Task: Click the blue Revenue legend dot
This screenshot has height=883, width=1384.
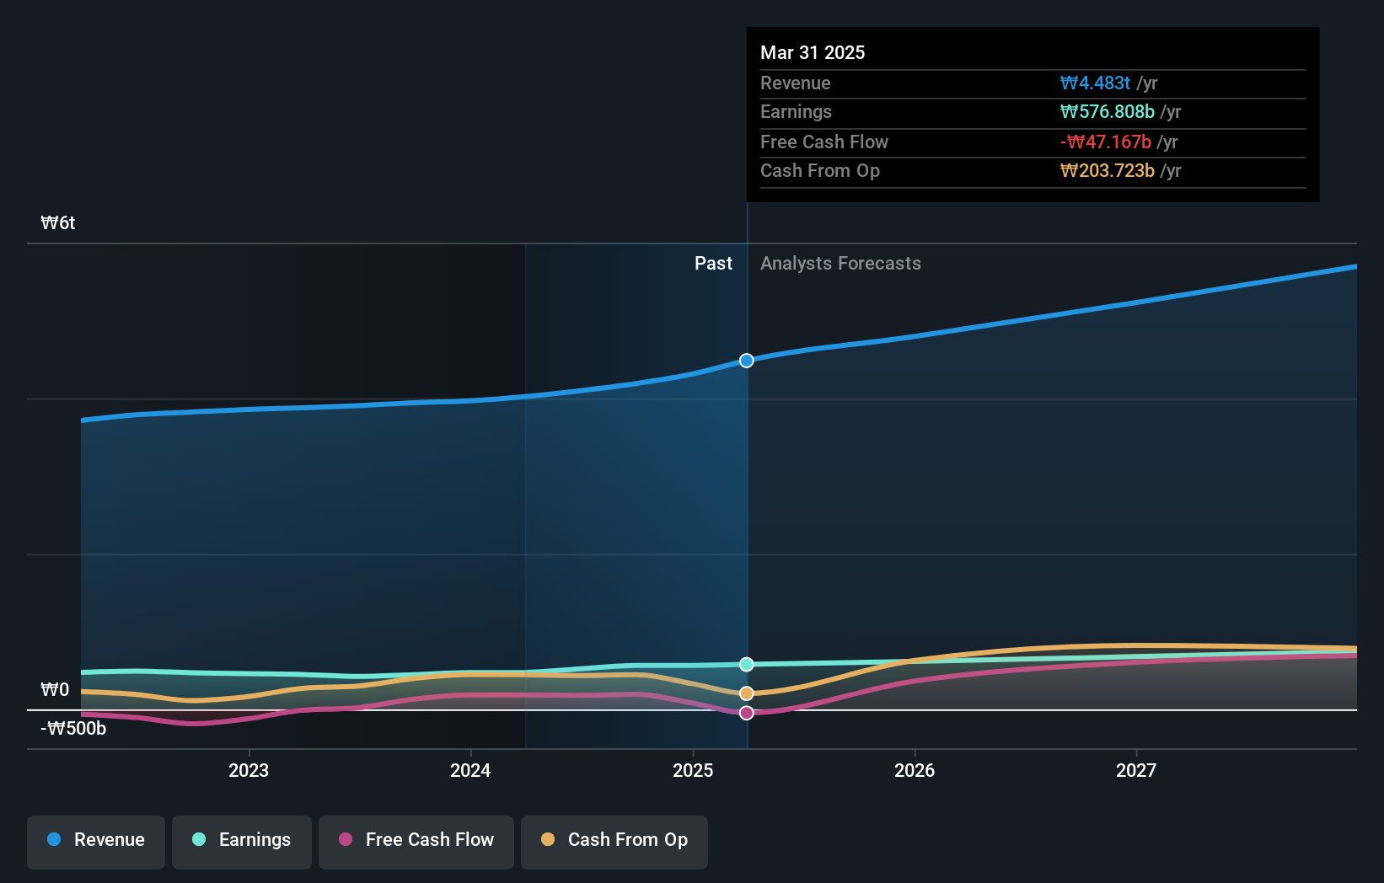Action: 55,840
